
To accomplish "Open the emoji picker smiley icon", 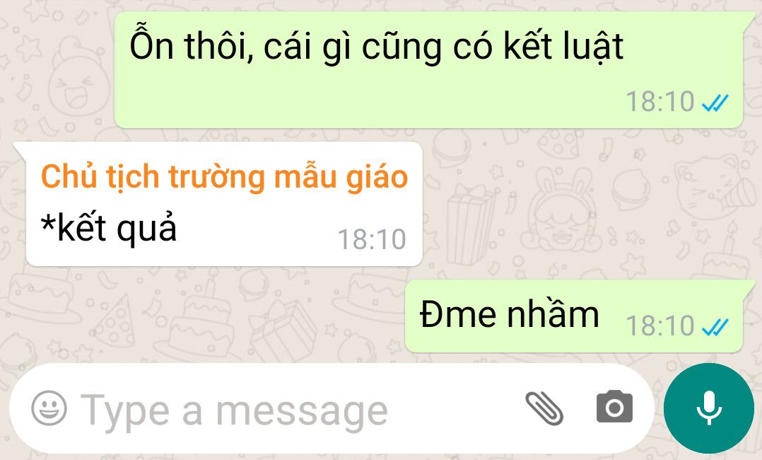I will pyautogui.click(x=49, y=408).
